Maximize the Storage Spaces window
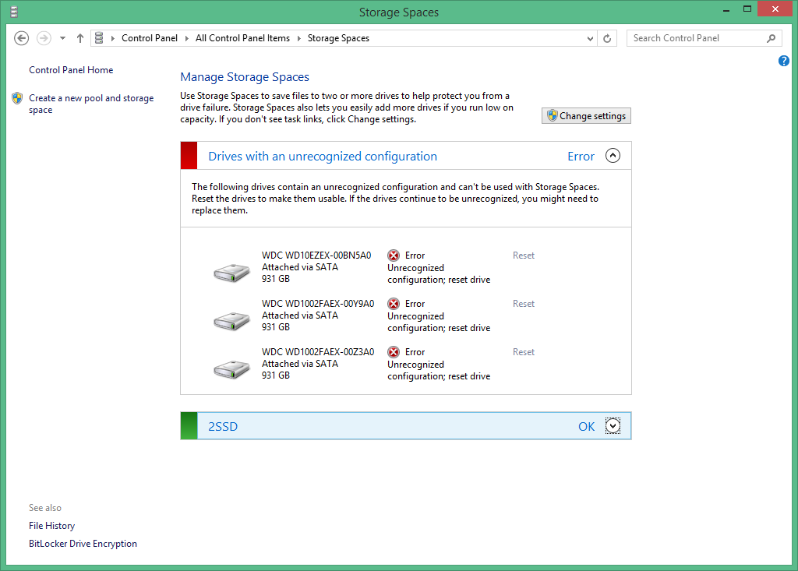Viewport: 798px width, 571px height. tap(747, 9)
